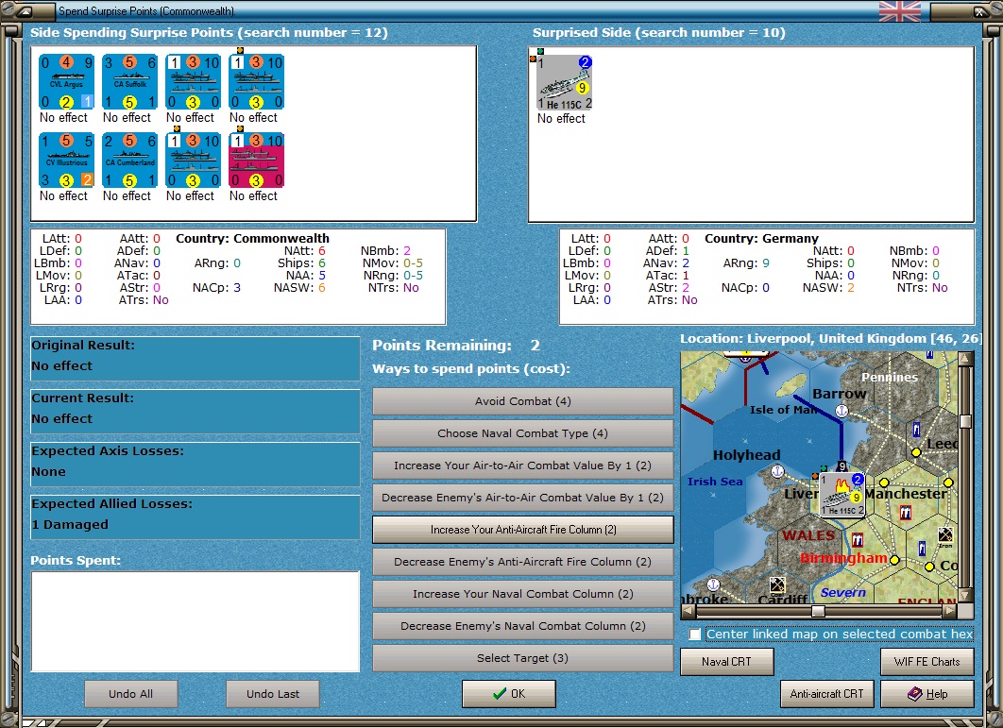Click the Pembroke port anchor icon
This screenshot has height=728, width=1003.
click(713, 584)
